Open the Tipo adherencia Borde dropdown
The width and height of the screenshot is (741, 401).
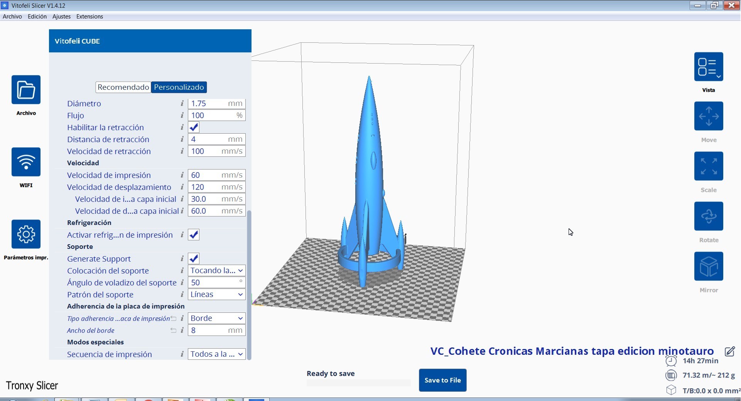tap(217, 318)
